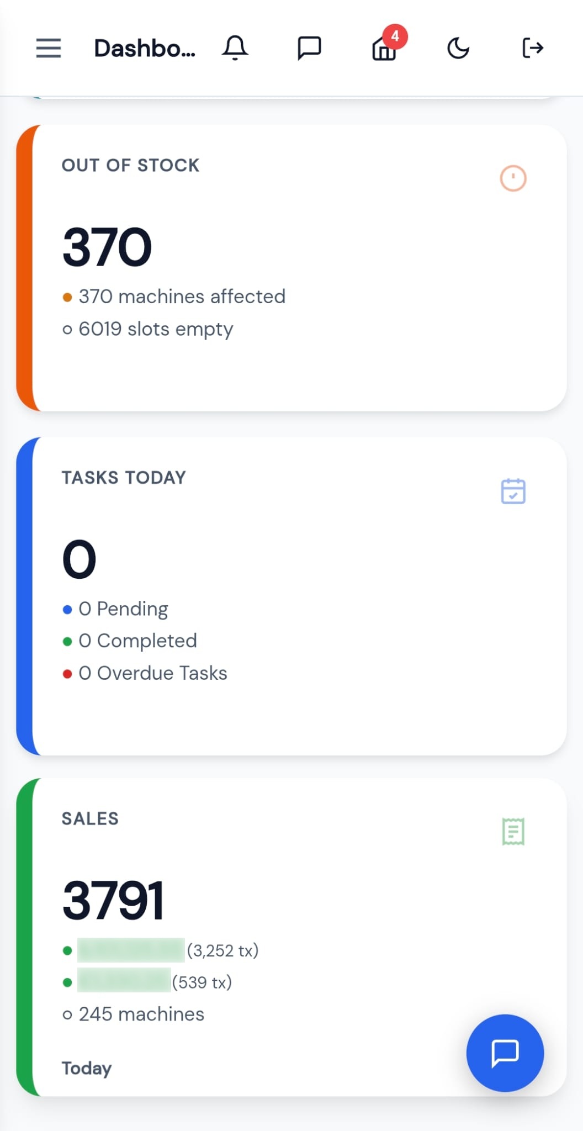Click the logout arrow icon
This screenshot has width=583, height=1131.
[533, 48]
